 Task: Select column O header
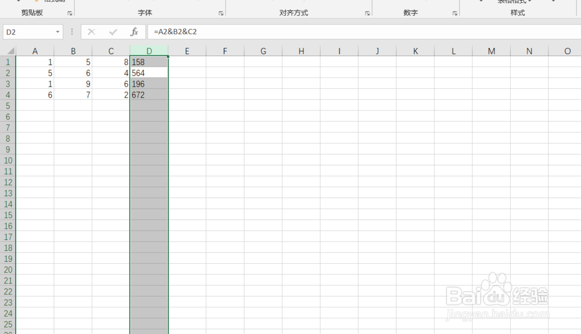click(565, 51)
